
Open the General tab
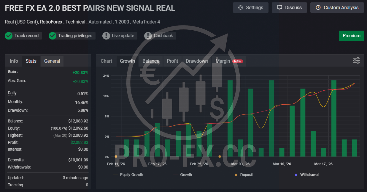52,61
